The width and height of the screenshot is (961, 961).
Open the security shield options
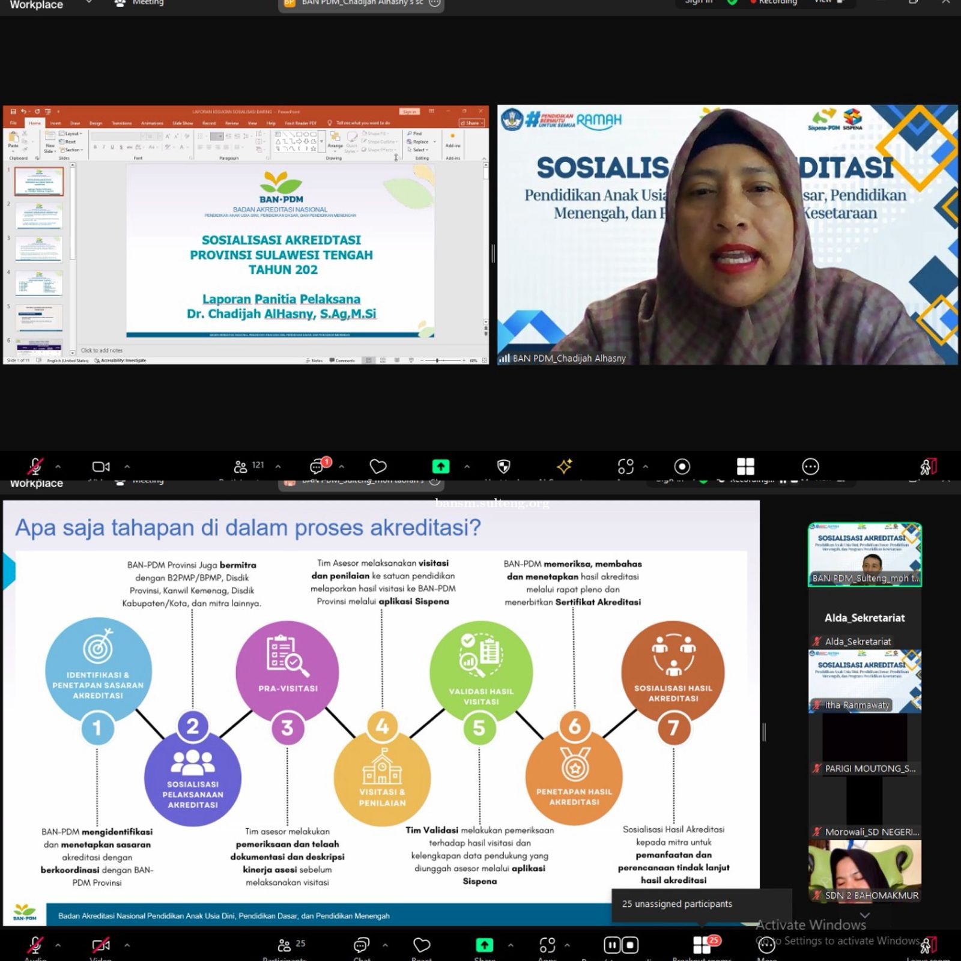click(503, 466)
